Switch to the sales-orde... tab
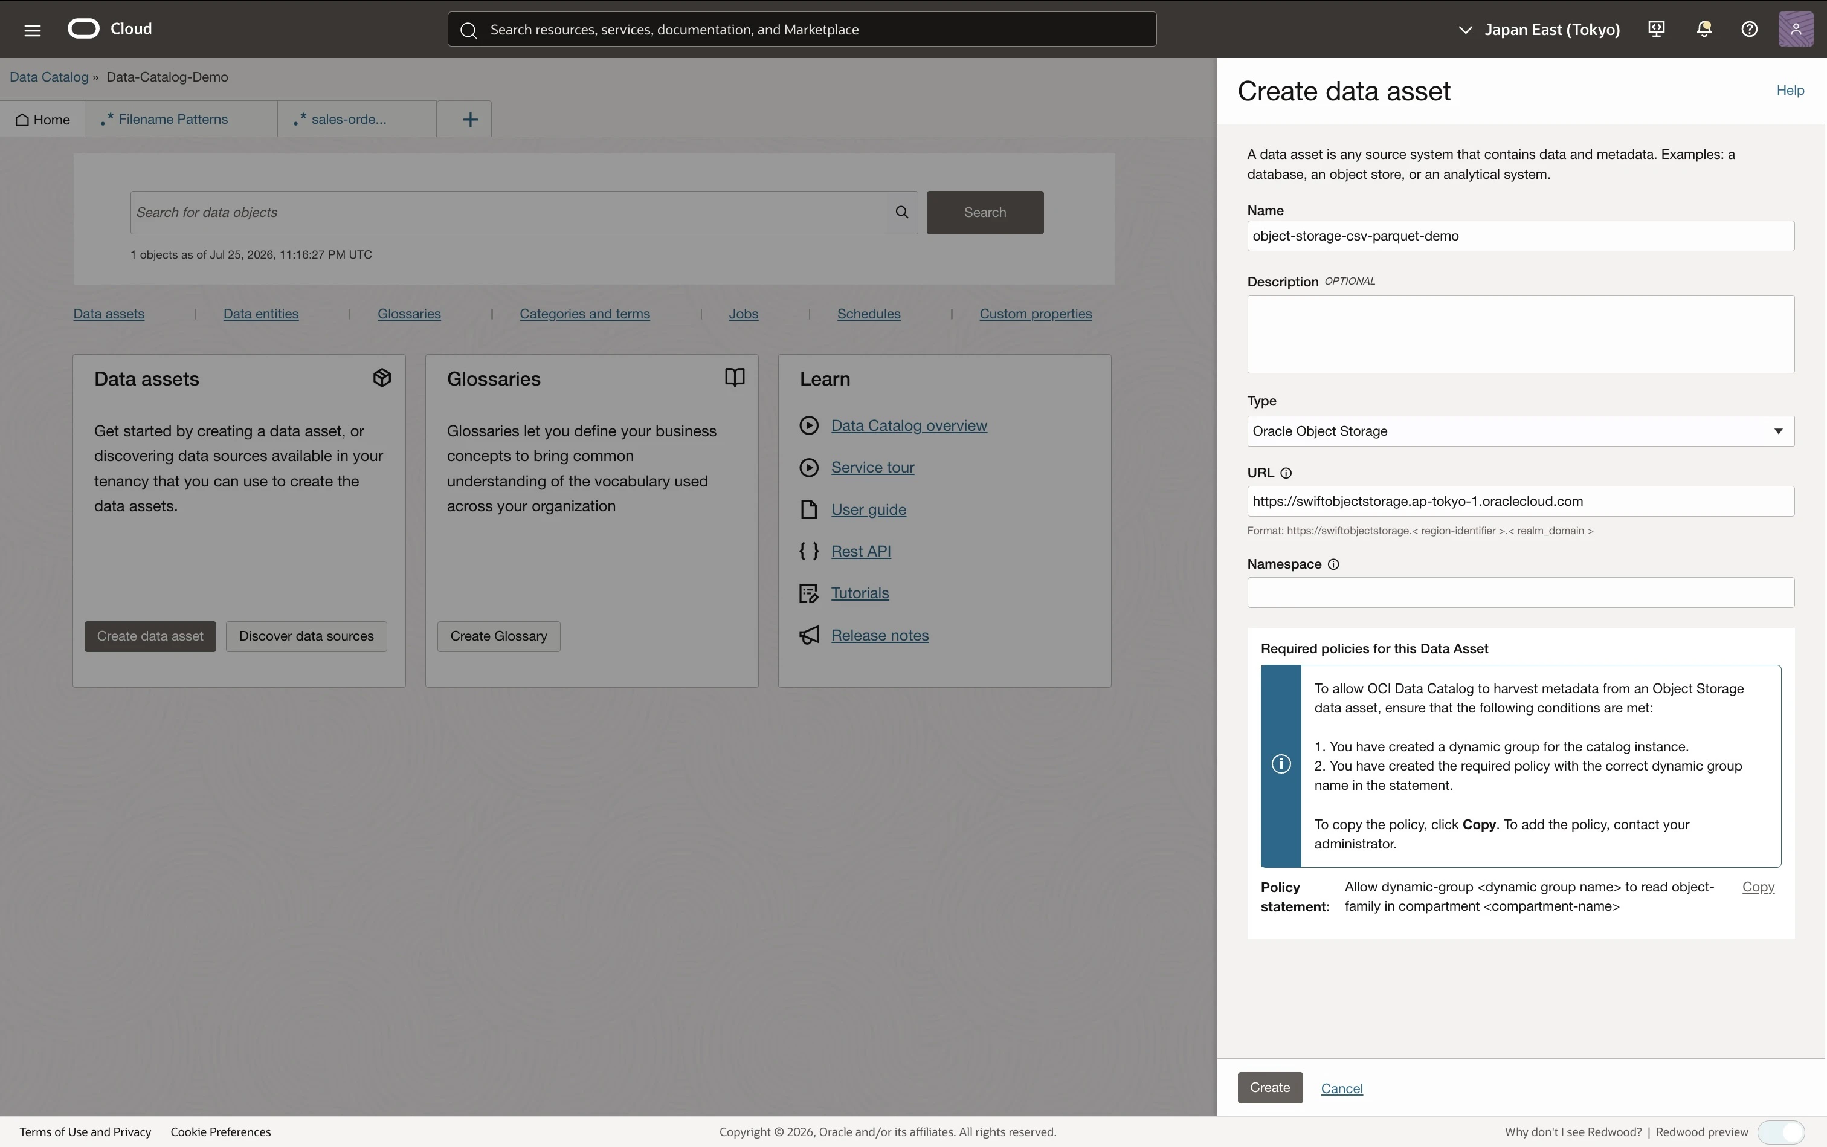Screen dimensions: 1827x1147 (x=357, y=120)
